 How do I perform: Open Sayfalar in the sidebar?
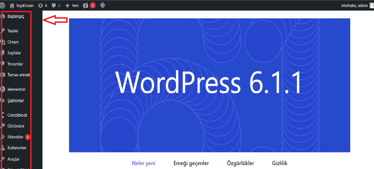(14, 53)
